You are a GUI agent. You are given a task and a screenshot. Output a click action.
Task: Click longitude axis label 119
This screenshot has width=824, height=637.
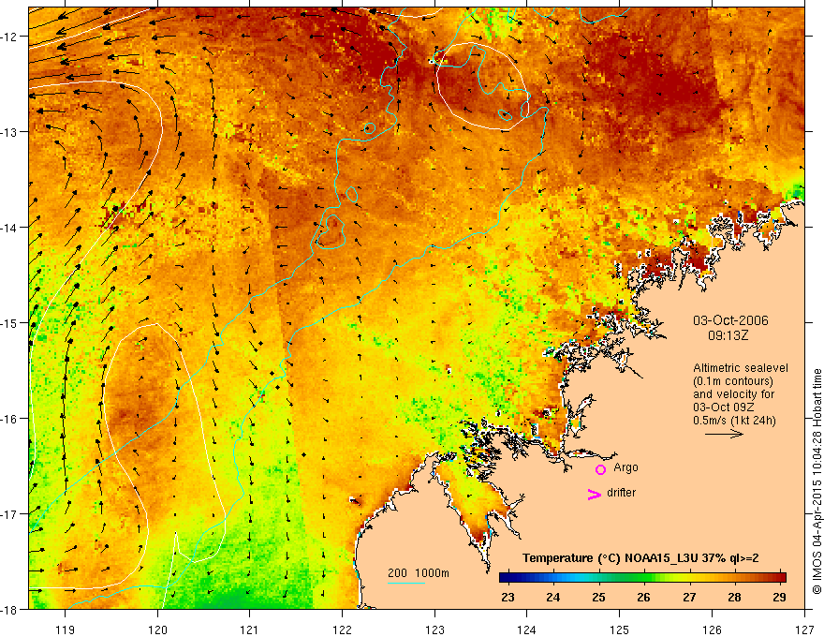66,630
